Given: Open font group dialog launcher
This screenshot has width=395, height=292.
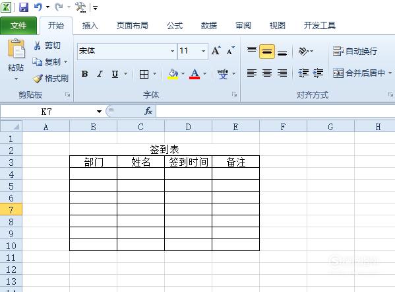Looking at the screenshot, I should [234, 94].
